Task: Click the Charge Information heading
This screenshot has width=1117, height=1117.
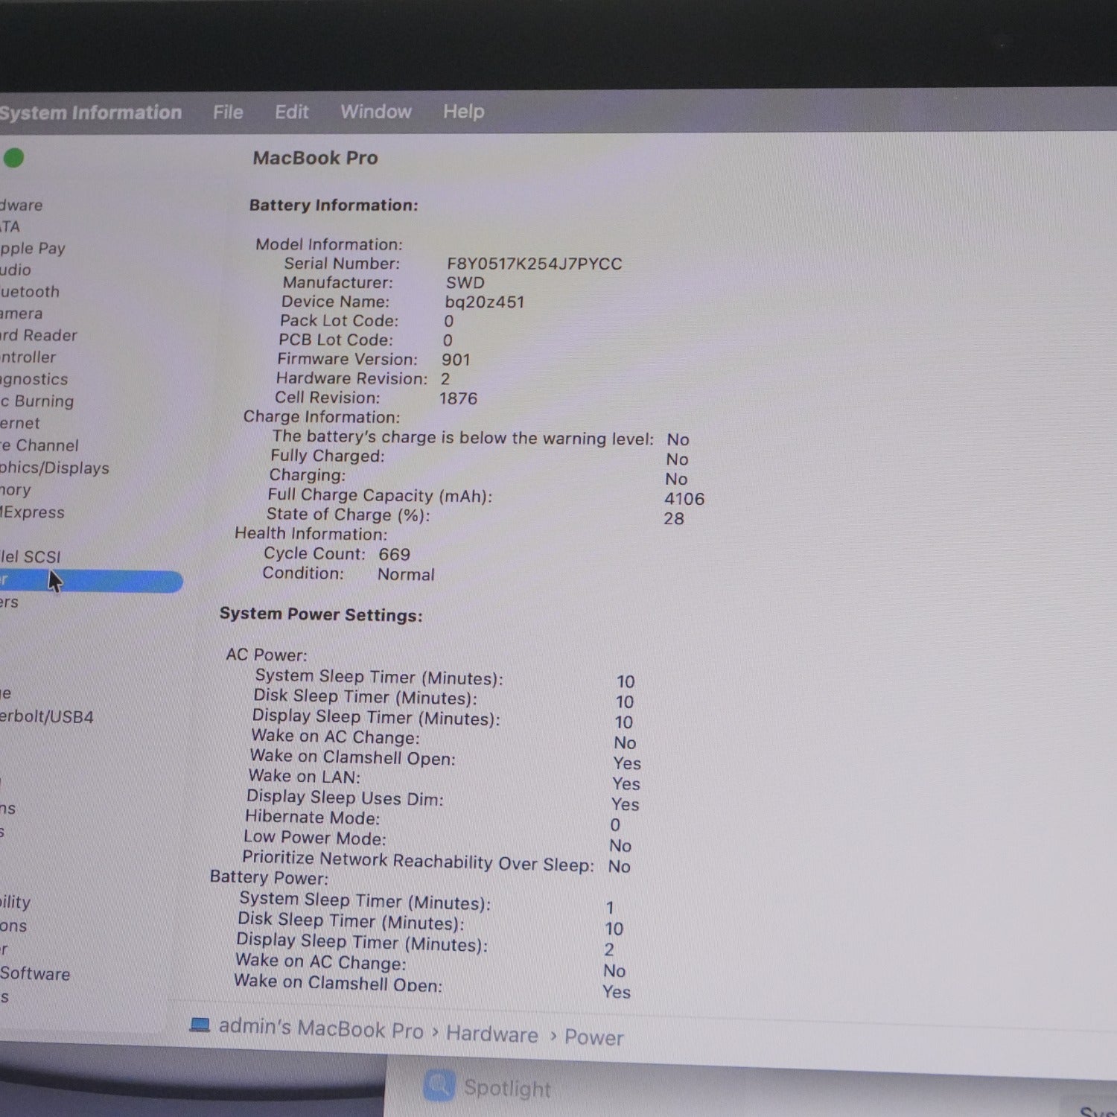Action: click(x=322, y=417)
